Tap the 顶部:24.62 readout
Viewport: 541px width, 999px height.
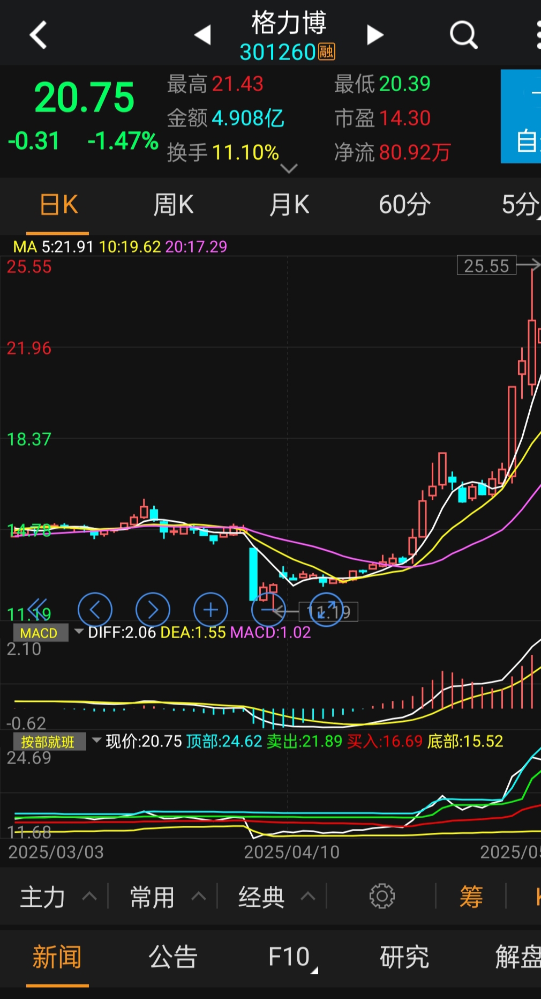click(224, 741)
